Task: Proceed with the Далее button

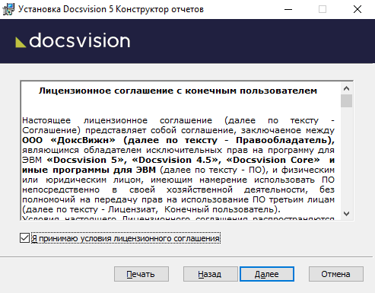Action: (x=267, y=274)
